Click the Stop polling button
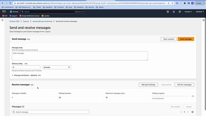Screen dimensions: 206x116 point(166,85)
